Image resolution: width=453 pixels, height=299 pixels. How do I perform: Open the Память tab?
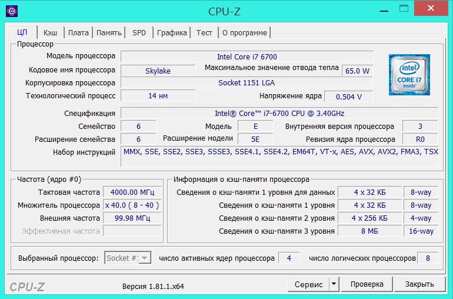tap(109, 32)
